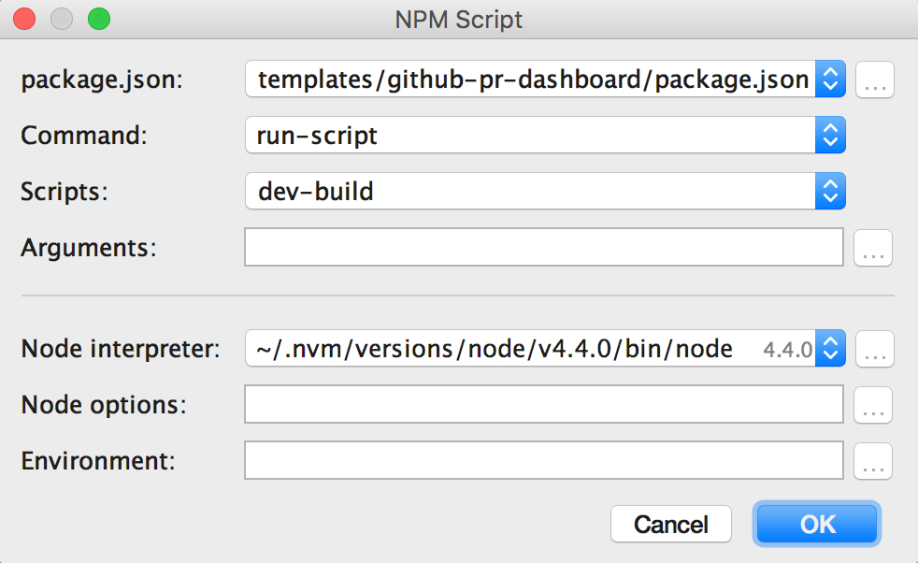This screenshot has width=918, height=563.
Task: Click the Arguments ellipsis expand button
Action: 873,248
